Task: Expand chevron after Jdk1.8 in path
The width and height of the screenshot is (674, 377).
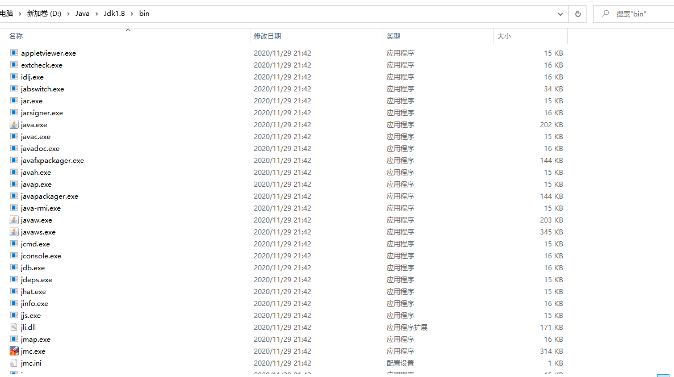Action: [132, 14]
